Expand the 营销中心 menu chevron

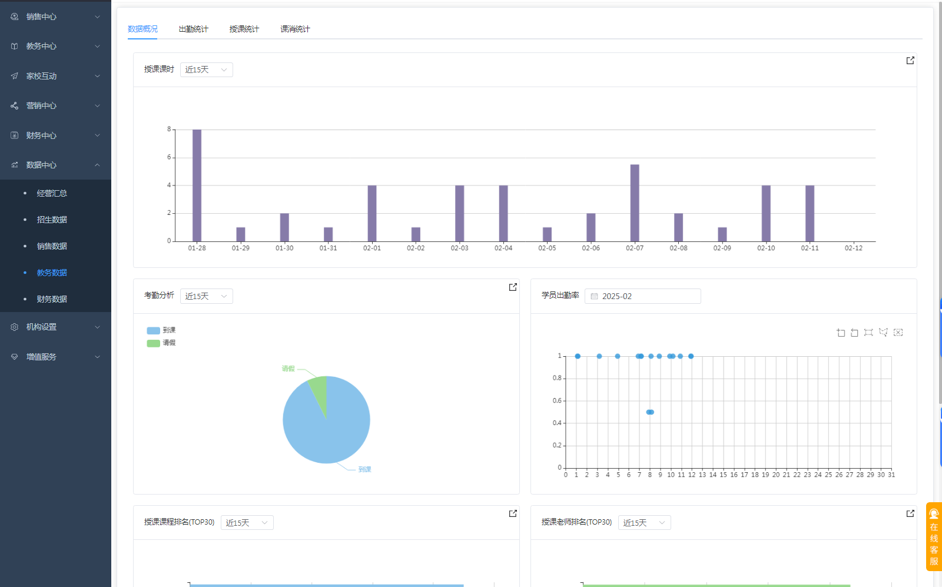click(x=98, y=106)
